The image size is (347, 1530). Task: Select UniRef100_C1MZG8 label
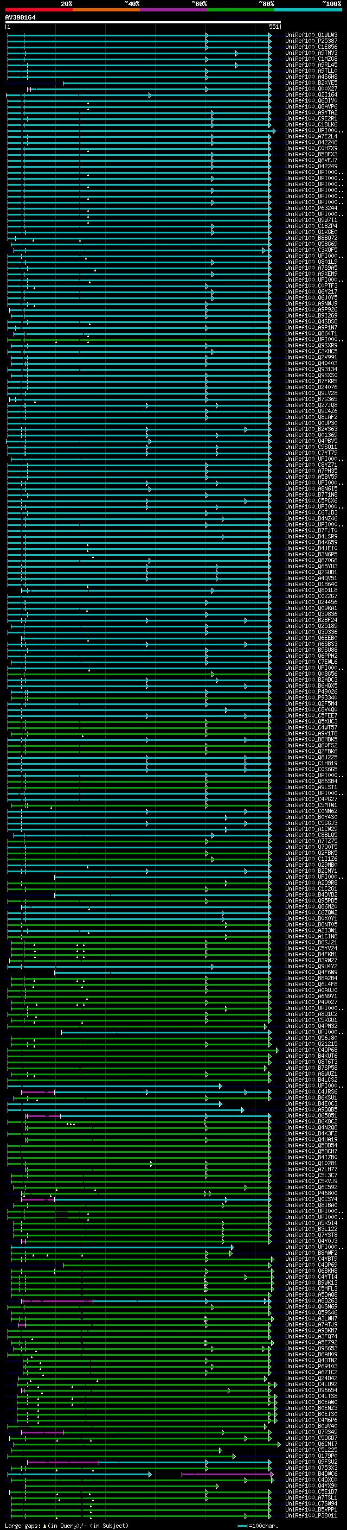pos(311,59)
